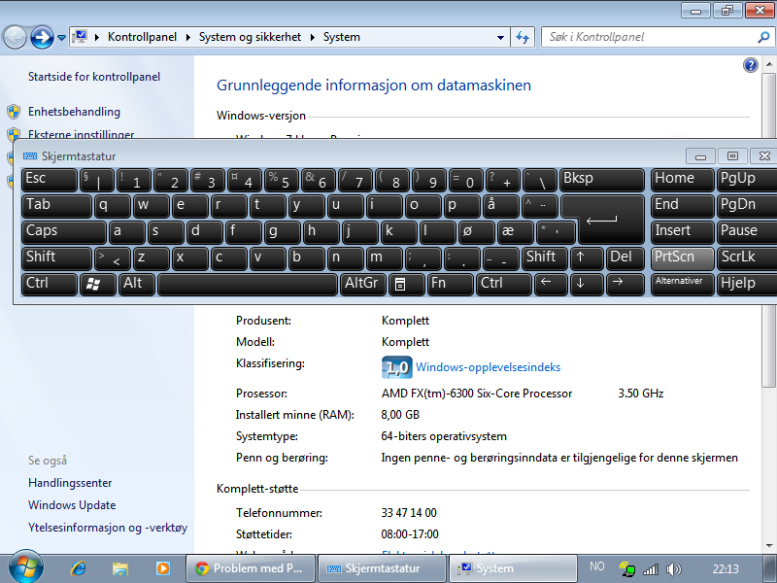
Task: Switch to Skjermtastatur taskbar button
Action: click(382, 568)
